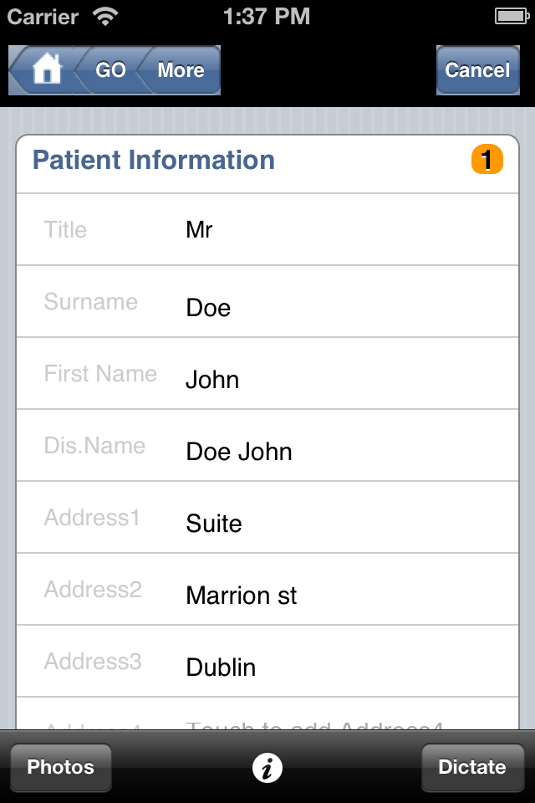Edit Address3 field showing Dublin

point(267,661)
